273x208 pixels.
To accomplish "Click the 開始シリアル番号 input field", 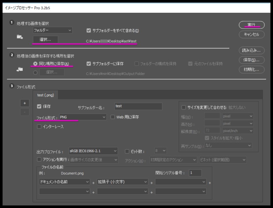I will [x=195, y=173].
